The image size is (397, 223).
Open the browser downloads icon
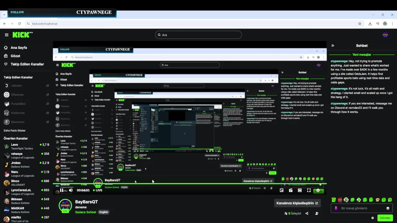tap(370, 24)
